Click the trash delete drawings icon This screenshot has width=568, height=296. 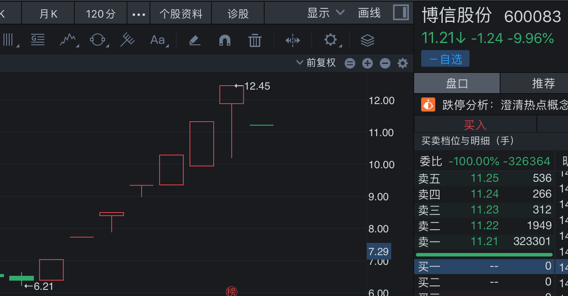tap(255, 40)
